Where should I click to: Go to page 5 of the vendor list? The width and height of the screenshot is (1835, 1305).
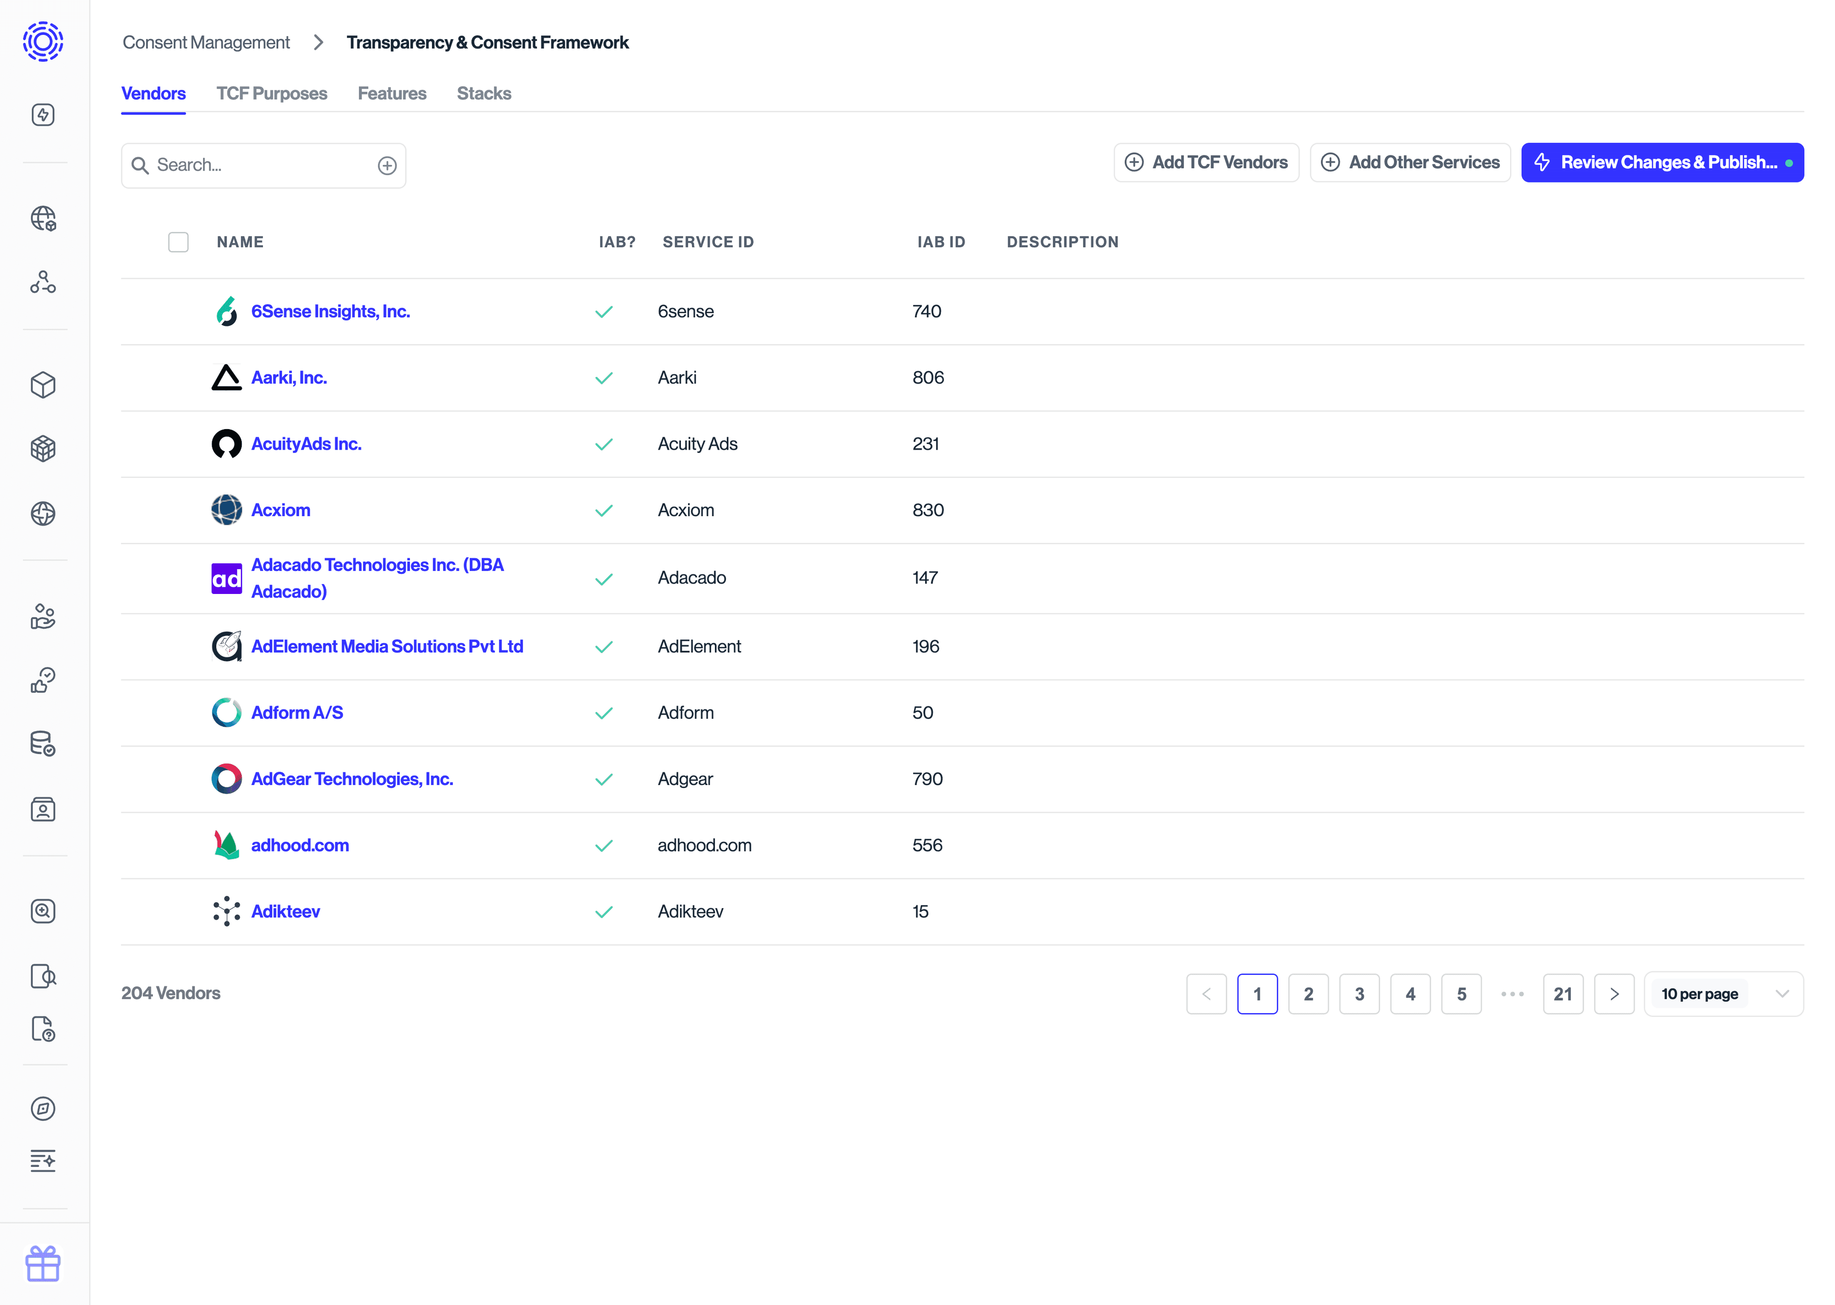click(1462, 993)
